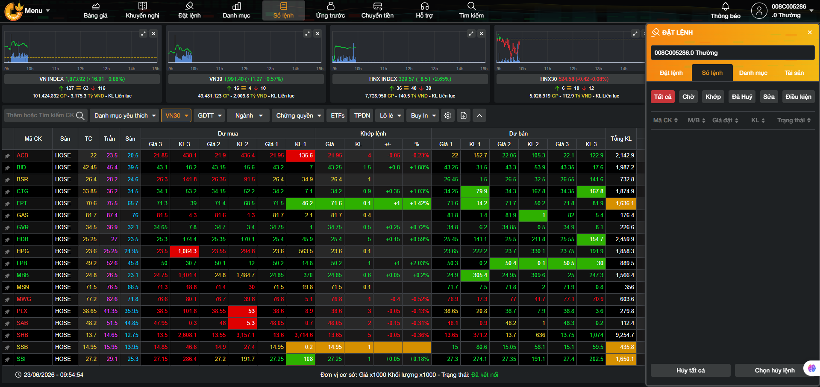Open the GDTT dropdown
Screen dimensions: 820x387
pos(209,115)
